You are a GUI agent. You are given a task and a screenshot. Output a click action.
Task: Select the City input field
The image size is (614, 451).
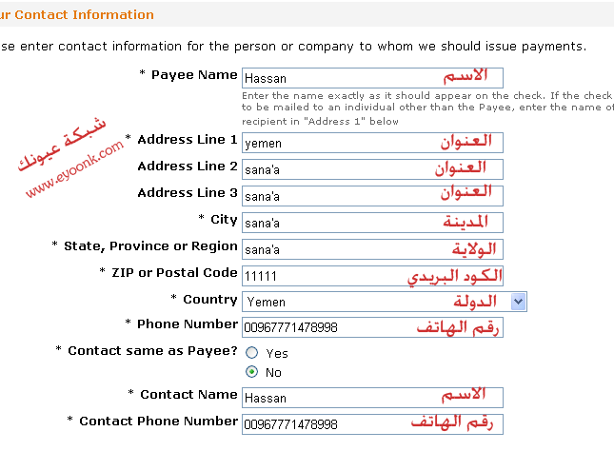coord(372,223)
